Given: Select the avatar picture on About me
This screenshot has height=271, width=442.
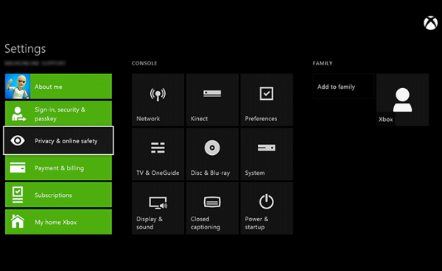Looking at the screenshot, I should pos(18,87).
